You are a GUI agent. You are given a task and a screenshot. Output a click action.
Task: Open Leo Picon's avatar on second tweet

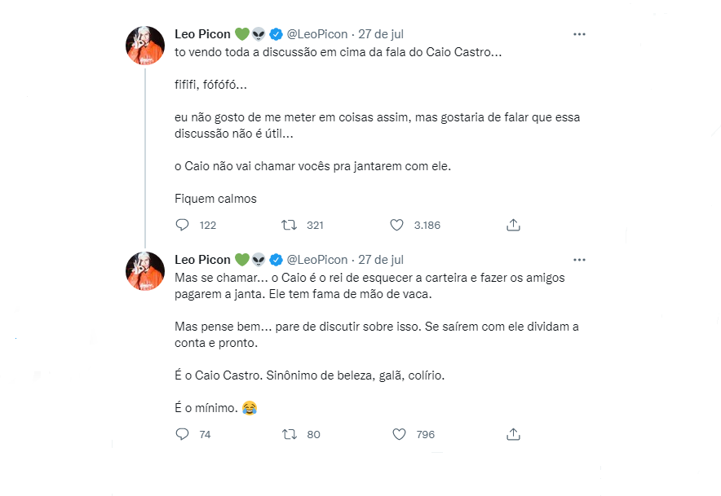point(145,271)
